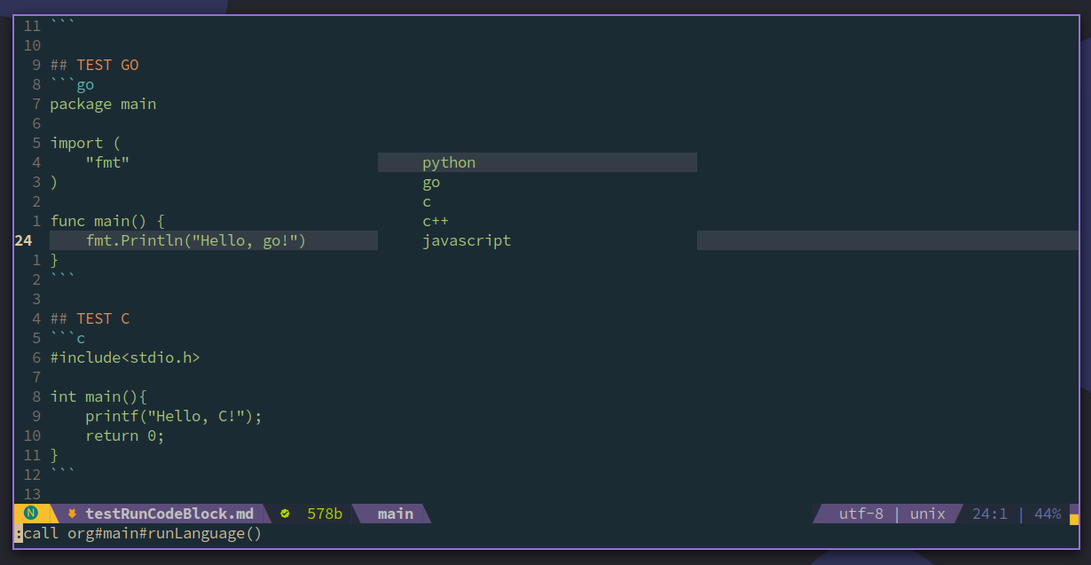
Task: Click the unix file format label
Action: pyautogui.click(x=928, y=514)
